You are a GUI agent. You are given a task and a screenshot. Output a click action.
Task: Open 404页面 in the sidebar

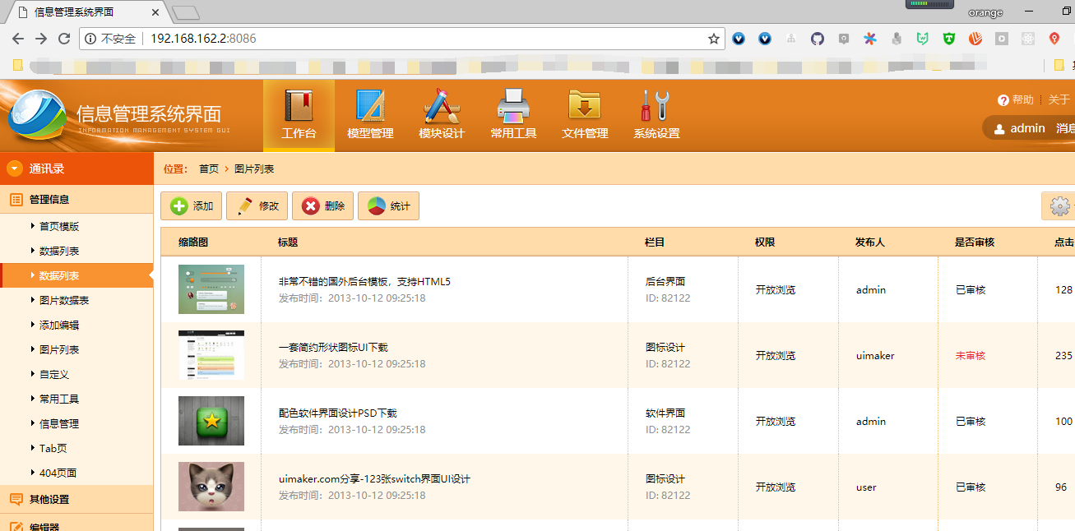pyautogui.click(x=58, y=473)
